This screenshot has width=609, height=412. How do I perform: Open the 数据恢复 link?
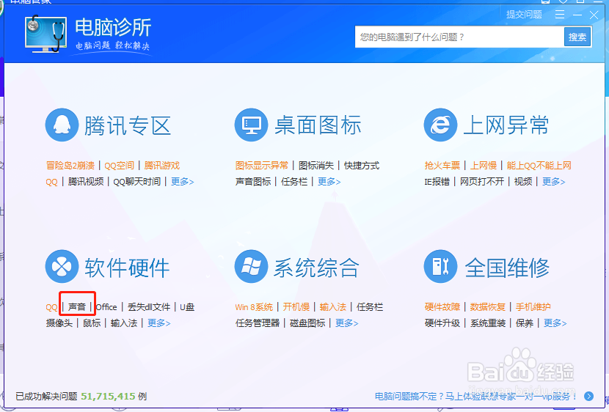487,307
